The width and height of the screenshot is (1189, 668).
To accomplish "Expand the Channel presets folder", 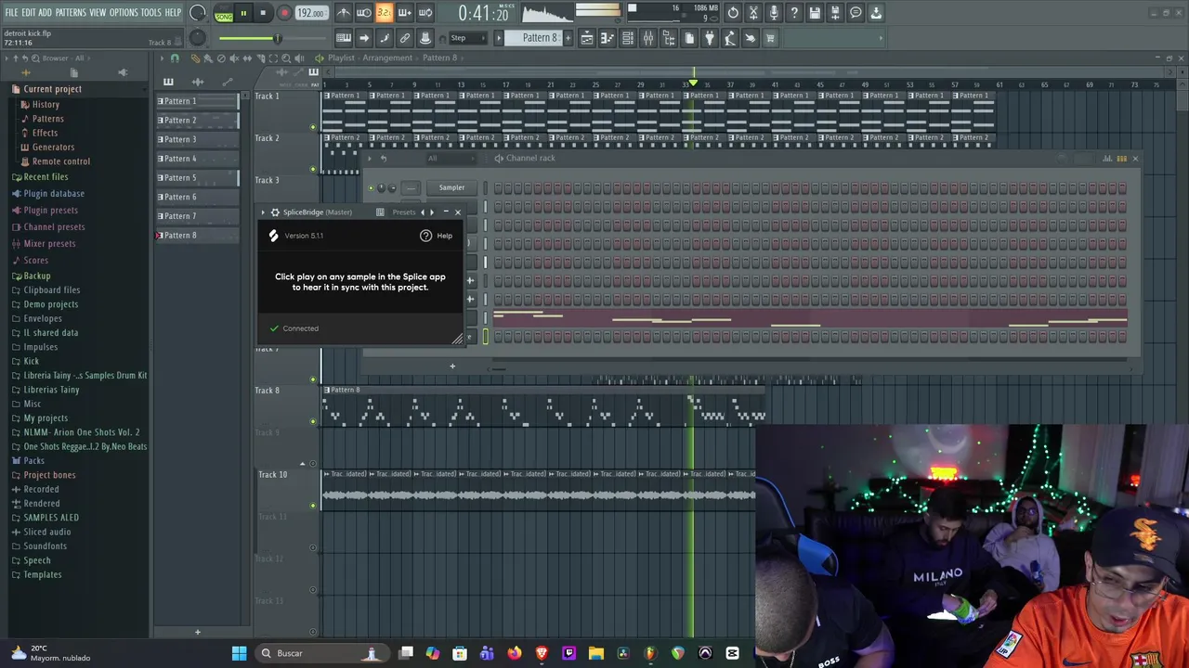I will (54, 227).
